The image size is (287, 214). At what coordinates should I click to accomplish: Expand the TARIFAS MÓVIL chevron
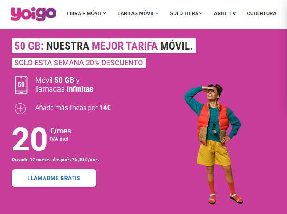click(x=157, y=13)
